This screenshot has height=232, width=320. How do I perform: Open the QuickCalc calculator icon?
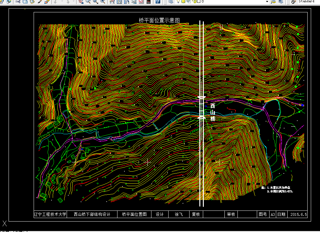[x=149, y=2]
